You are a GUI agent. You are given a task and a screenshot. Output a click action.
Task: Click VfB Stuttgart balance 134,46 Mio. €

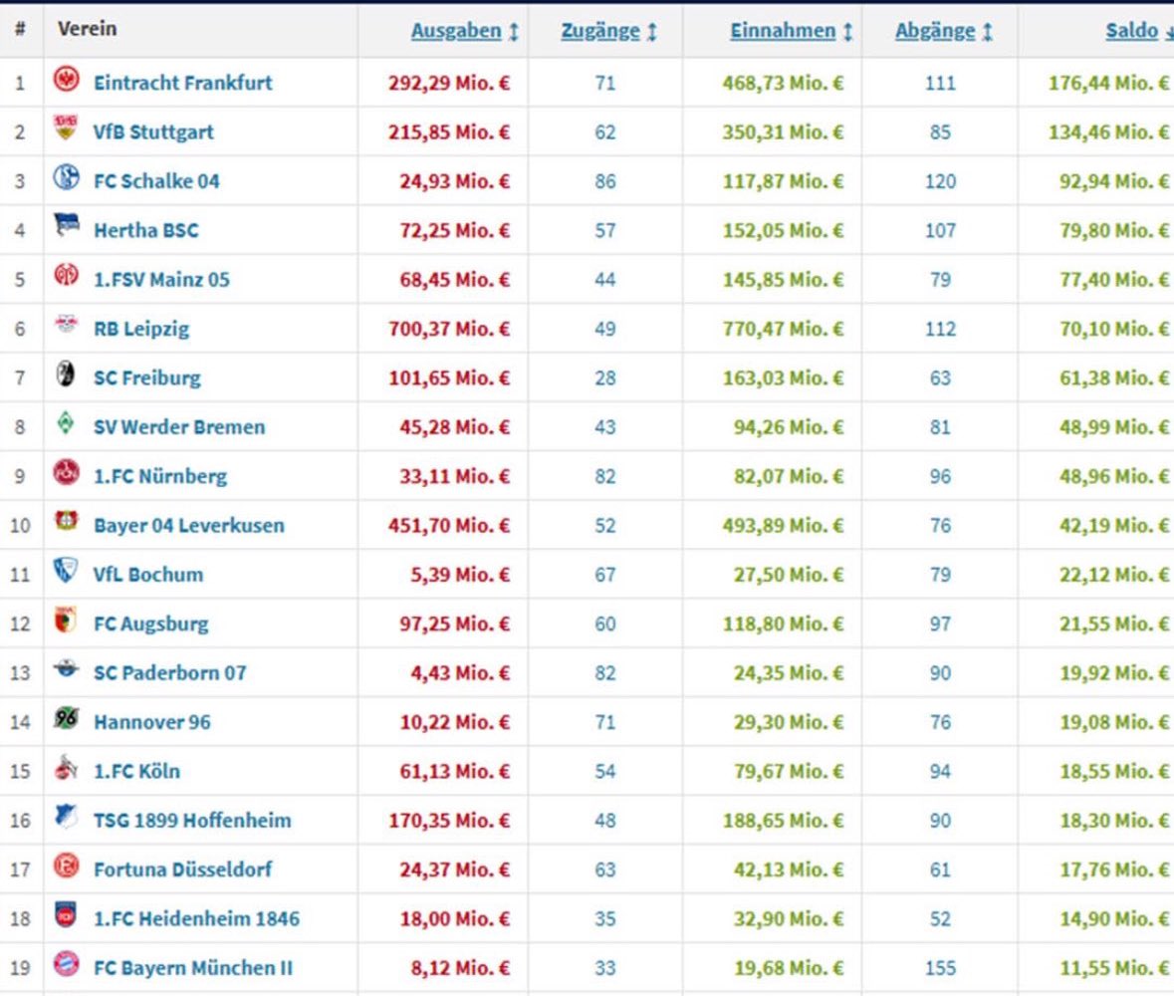pos(1109,131)
